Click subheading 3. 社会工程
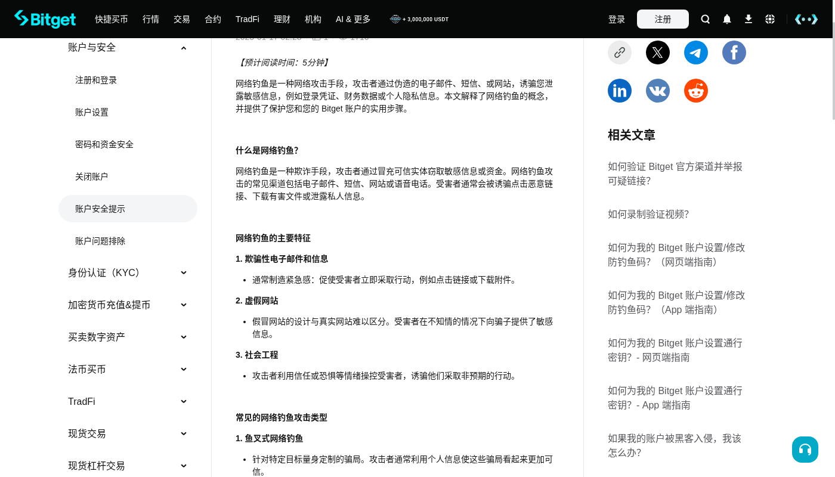The height and width of the screenshot is (477, 835). (x=257, y=355)
